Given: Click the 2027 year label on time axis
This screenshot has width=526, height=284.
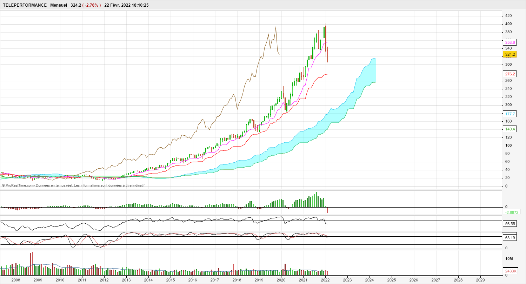Looking at the screenshot, I should pos(436,280).
